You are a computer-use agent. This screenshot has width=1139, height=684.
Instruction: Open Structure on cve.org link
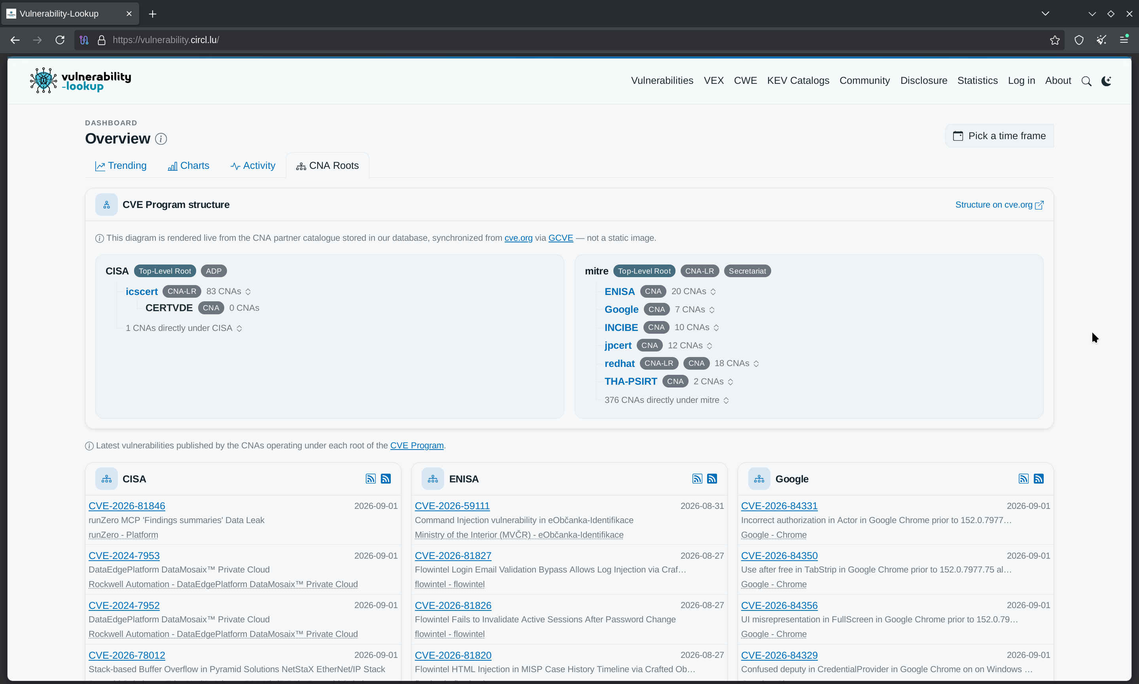tap(999, 205)
